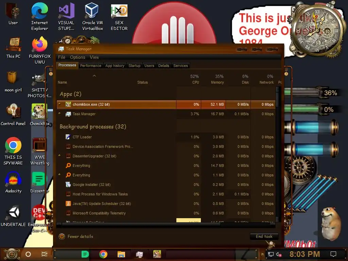Click the network tray icon
Image resolution: width=348 pixels, height=261 pixels.
pos(271,254)
